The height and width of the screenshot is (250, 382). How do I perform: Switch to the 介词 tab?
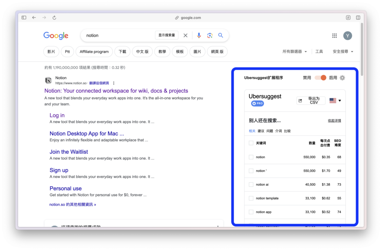pos(278,131)
